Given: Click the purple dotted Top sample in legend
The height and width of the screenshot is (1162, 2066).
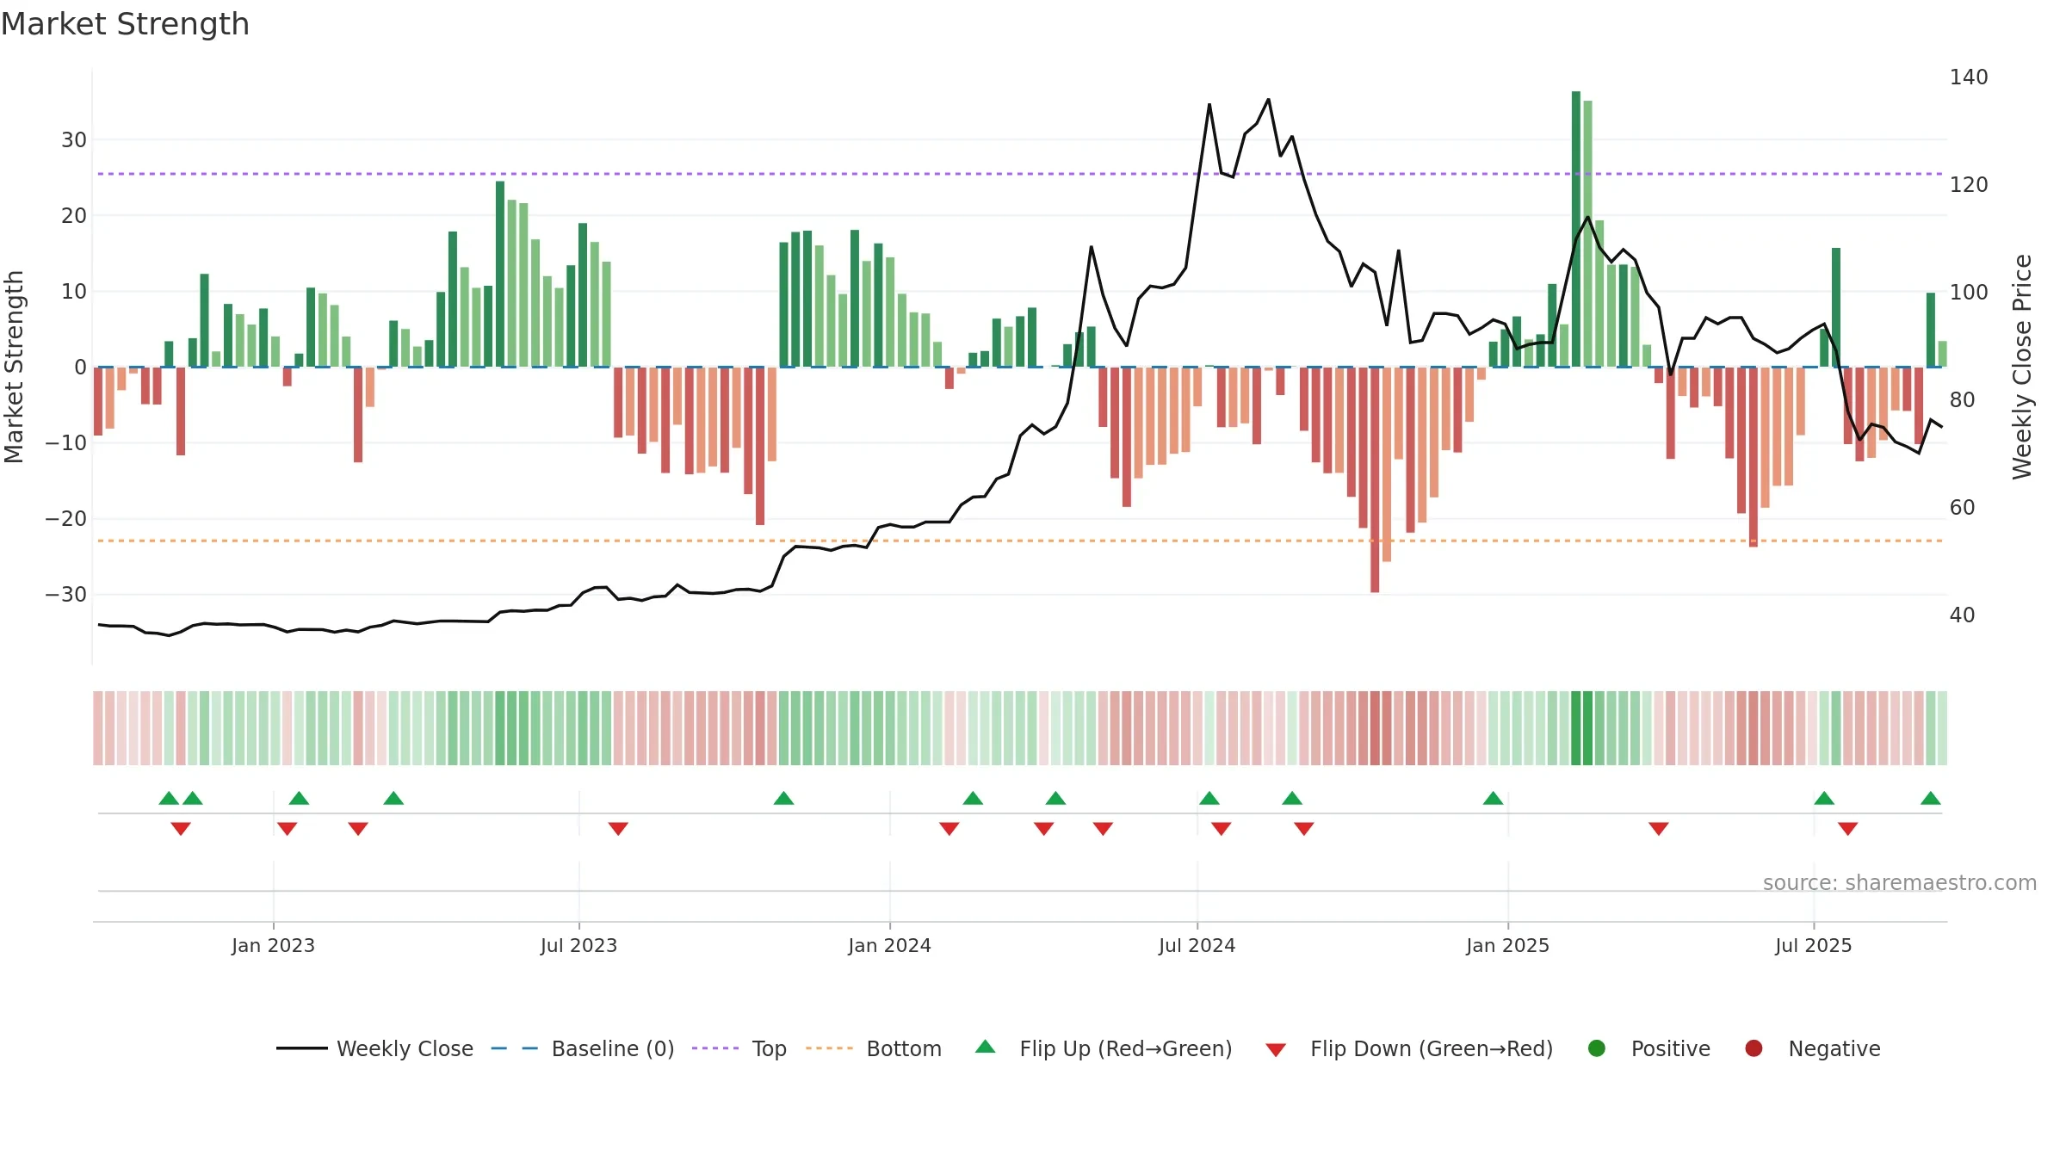Looking at the screenshot, I should pos(715,1048).
